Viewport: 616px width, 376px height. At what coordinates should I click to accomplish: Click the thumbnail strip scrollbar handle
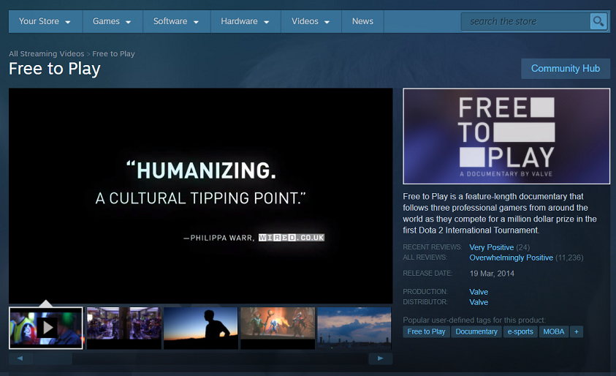(x=53, y=358)
